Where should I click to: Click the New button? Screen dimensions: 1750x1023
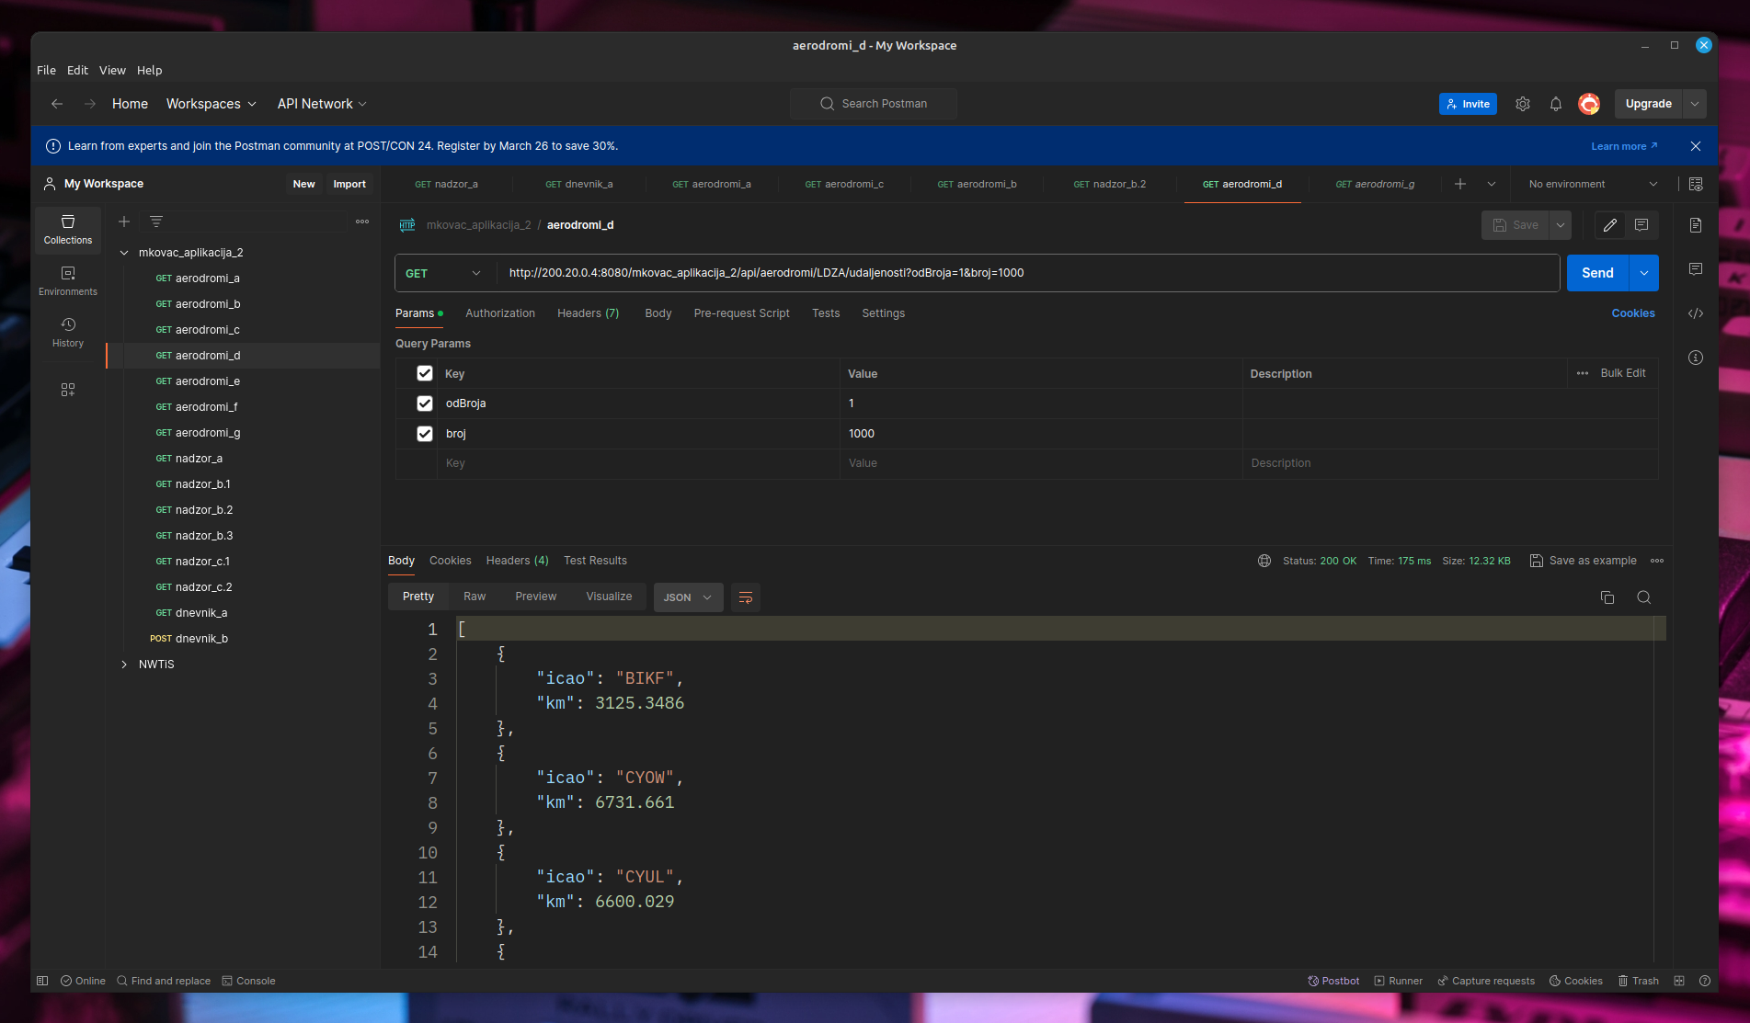pyautogui.click(x=303, y=184)
